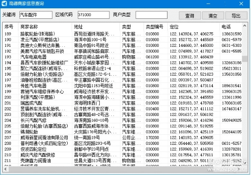Image resolution: width=251 pixels, height=175 pixels.
Task: Click the vertical scrollbar thumb
Action: pyautogui.click(x=244, y=59)
